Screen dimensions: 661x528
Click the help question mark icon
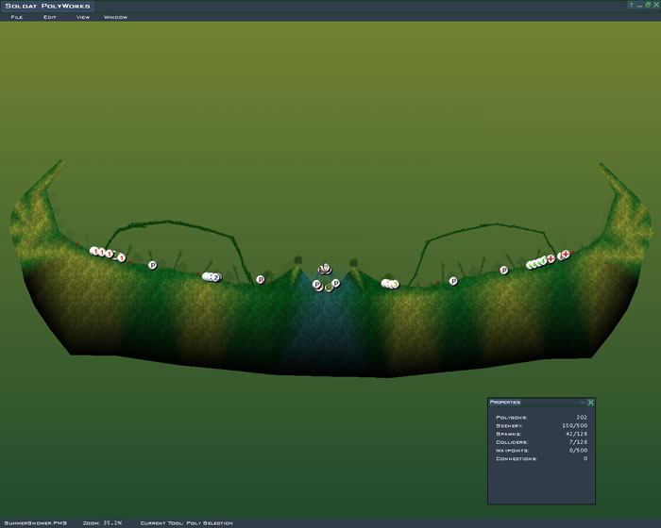(630, 6)
